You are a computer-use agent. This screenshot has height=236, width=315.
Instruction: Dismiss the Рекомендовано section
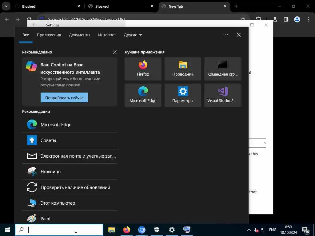115,52
